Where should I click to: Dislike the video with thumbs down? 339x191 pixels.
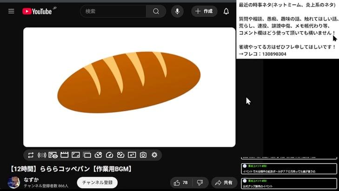[x=200, y=183]
